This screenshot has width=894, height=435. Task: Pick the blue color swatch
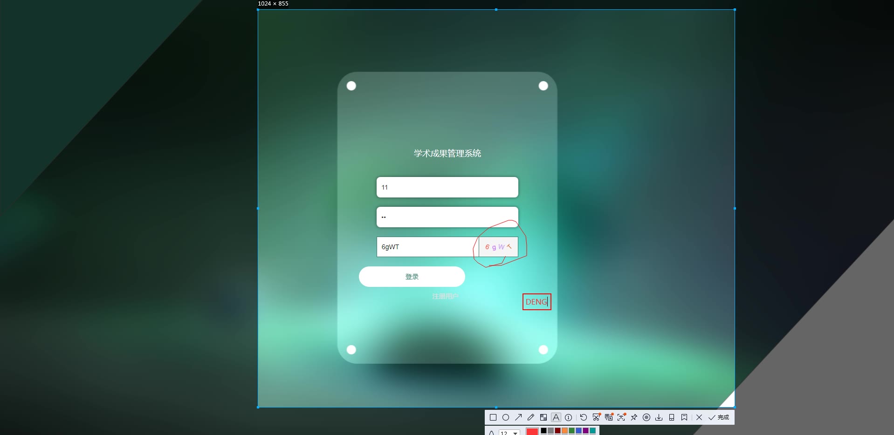click(578, 431)
